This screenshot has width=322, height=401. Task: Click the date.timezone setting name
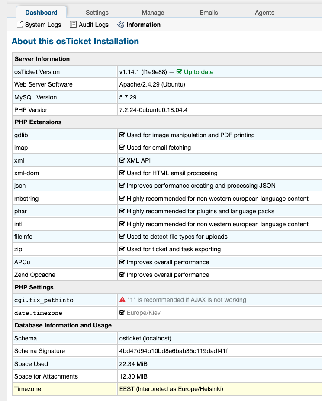(x=38, y=313)
